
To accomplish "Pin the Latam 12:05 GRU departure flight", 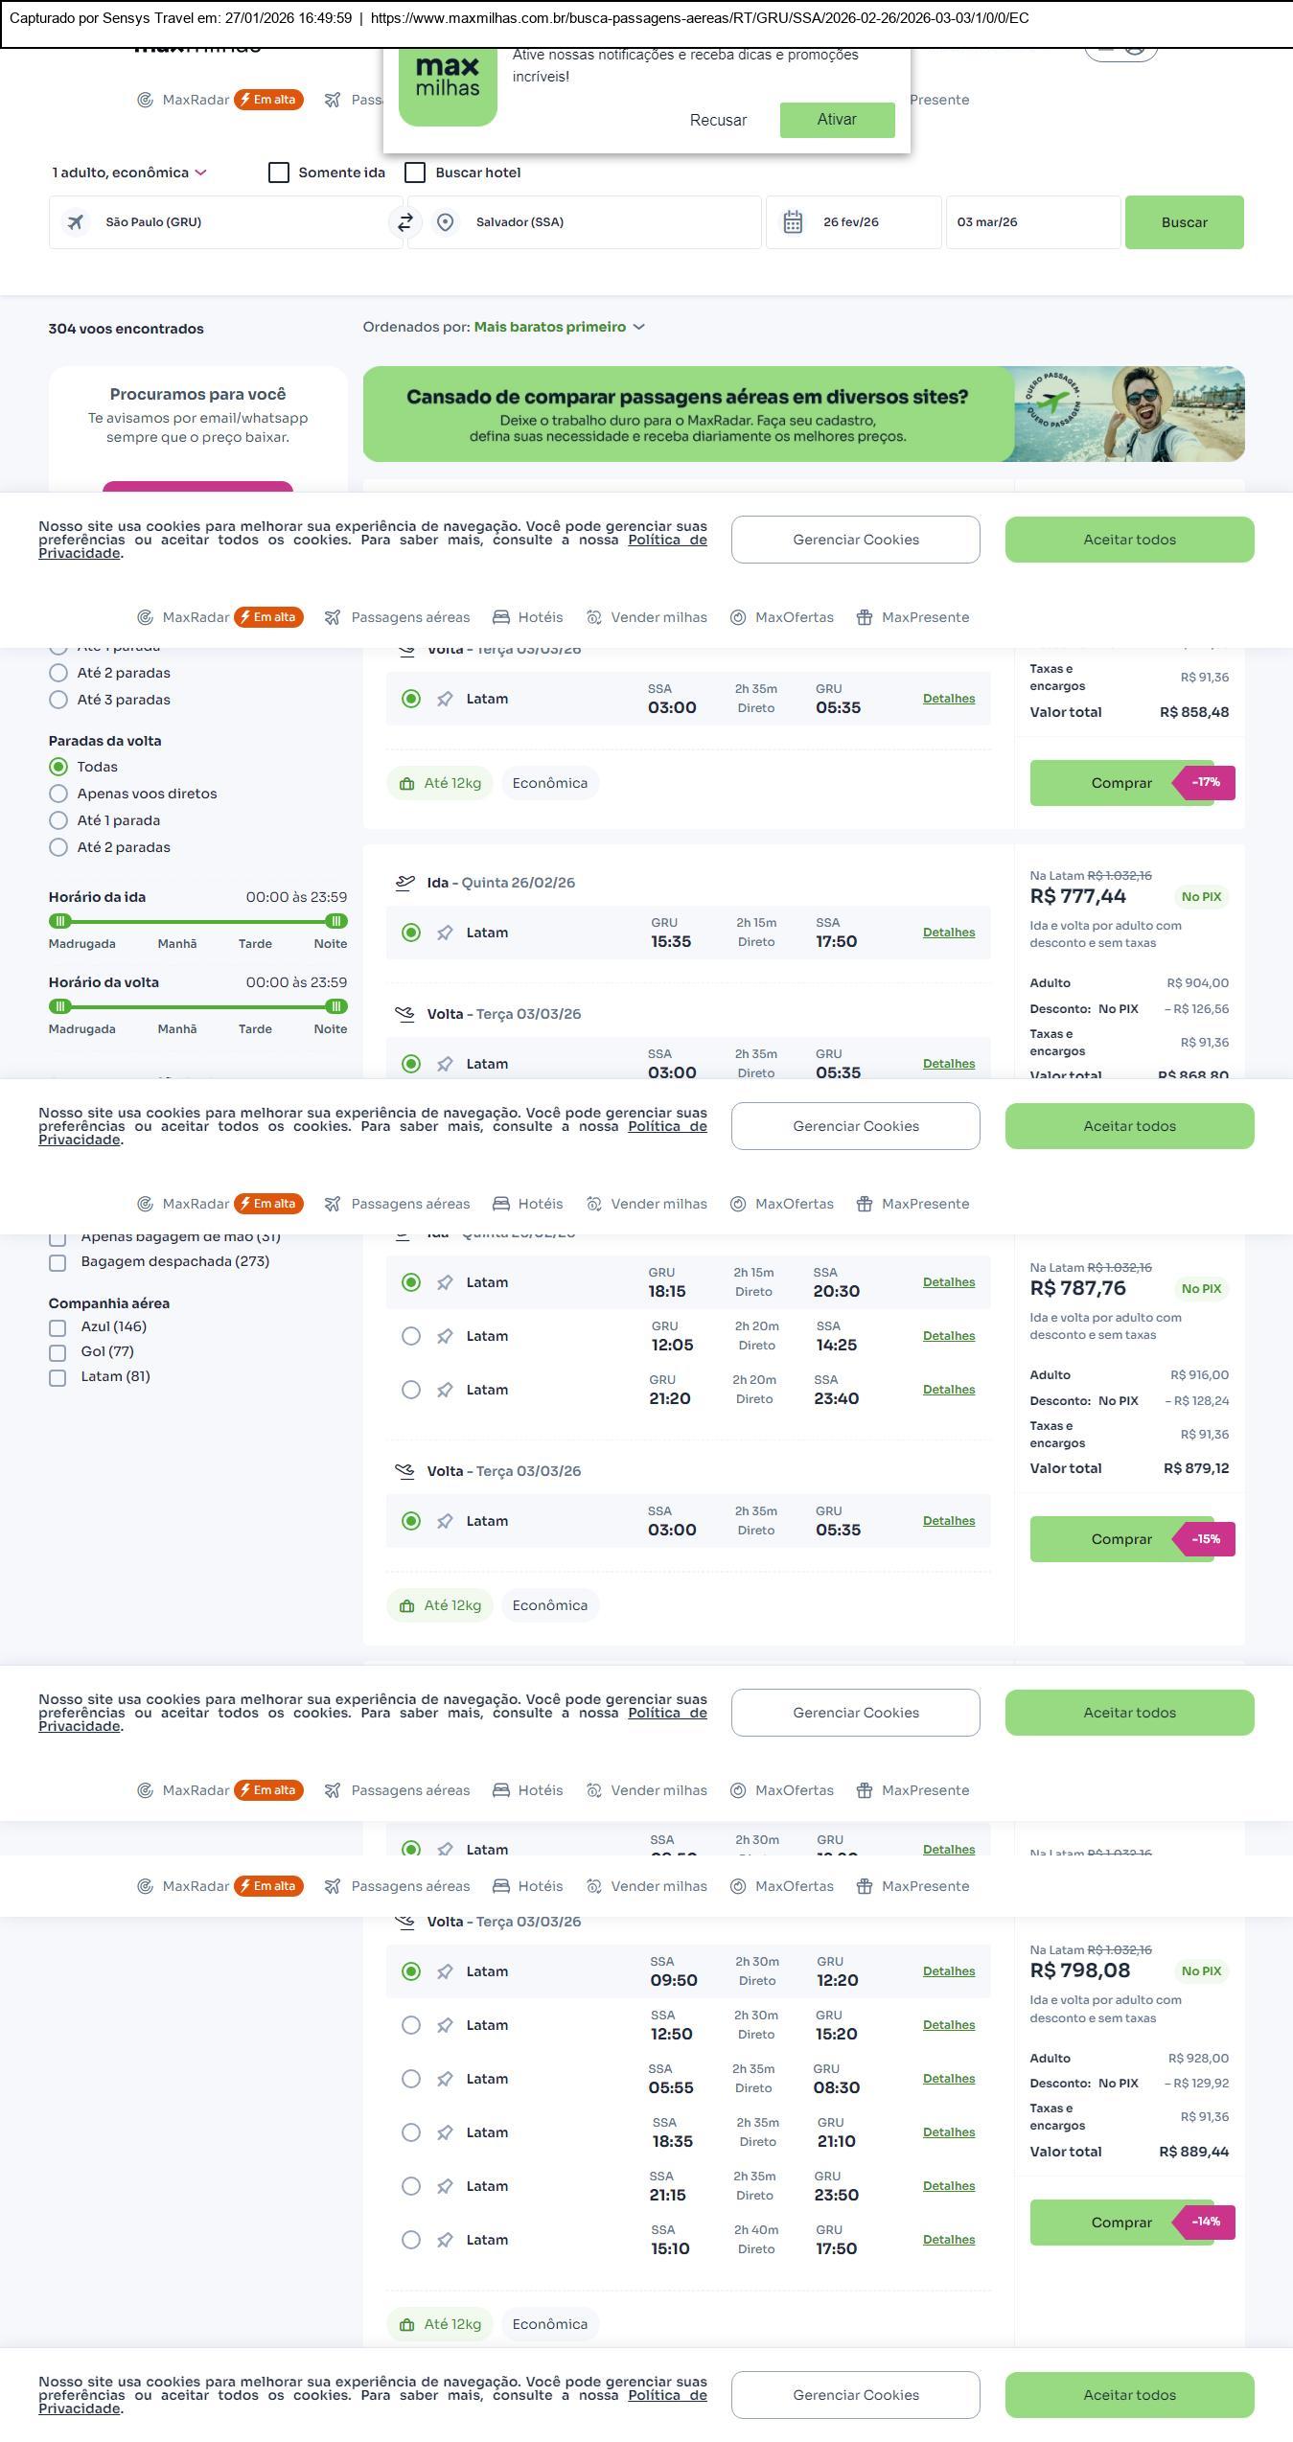I will coord(445,1336).
